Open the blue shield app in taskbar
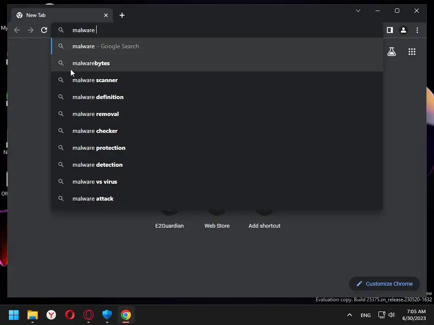Image resolution: width=434 pixels, height=325 pixels. tap(107, 315)
